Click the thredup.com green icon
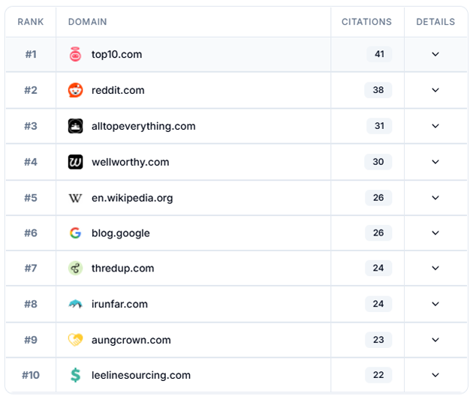The width and height of the screenshot is (473, 399). point(75,268)
